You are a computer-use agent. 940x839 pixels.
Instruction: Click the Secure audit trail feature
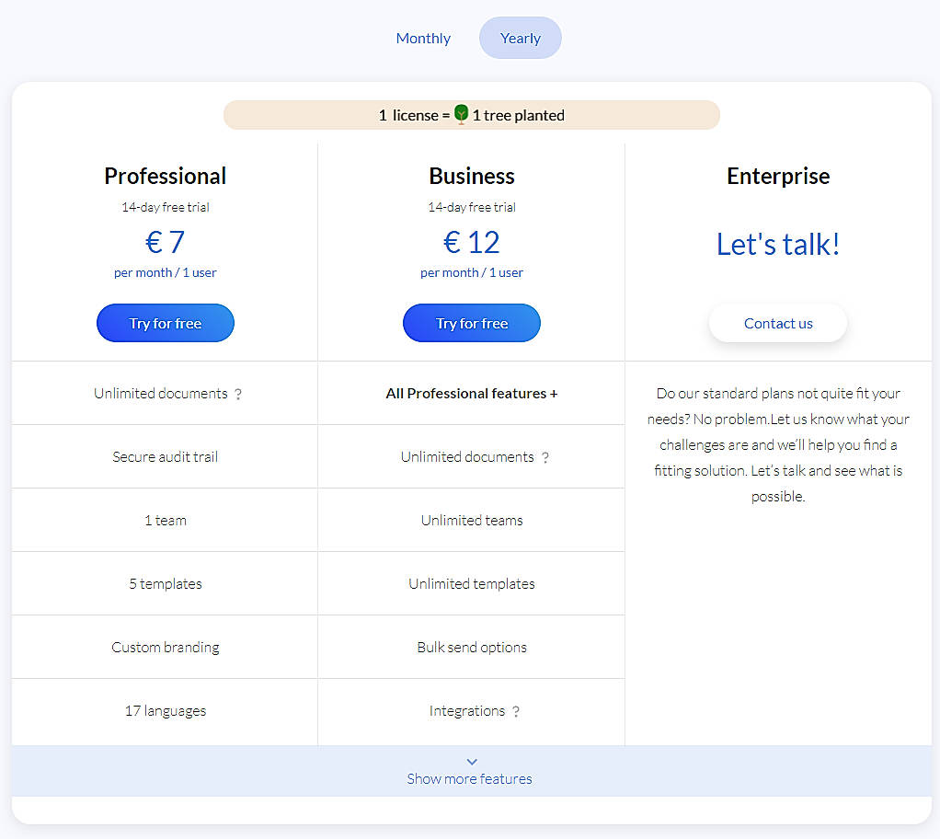(165, 456)
